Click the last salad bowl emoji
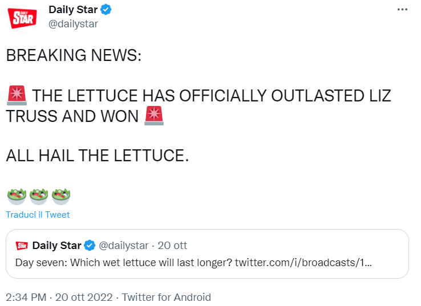The width and height of the screenshot is (421, 306). [60, 196]
